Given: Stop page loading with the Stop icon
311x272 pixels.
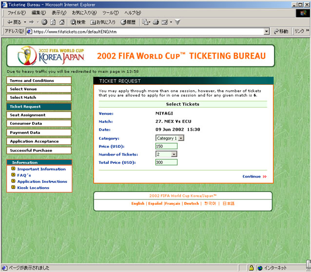Looking at the screenshot, I should (x=44, y=22).
